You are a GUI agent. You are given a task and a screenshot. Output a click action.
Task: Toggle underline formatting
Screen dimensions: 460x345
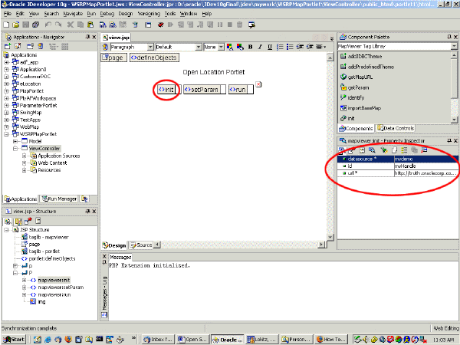[270, 47]
